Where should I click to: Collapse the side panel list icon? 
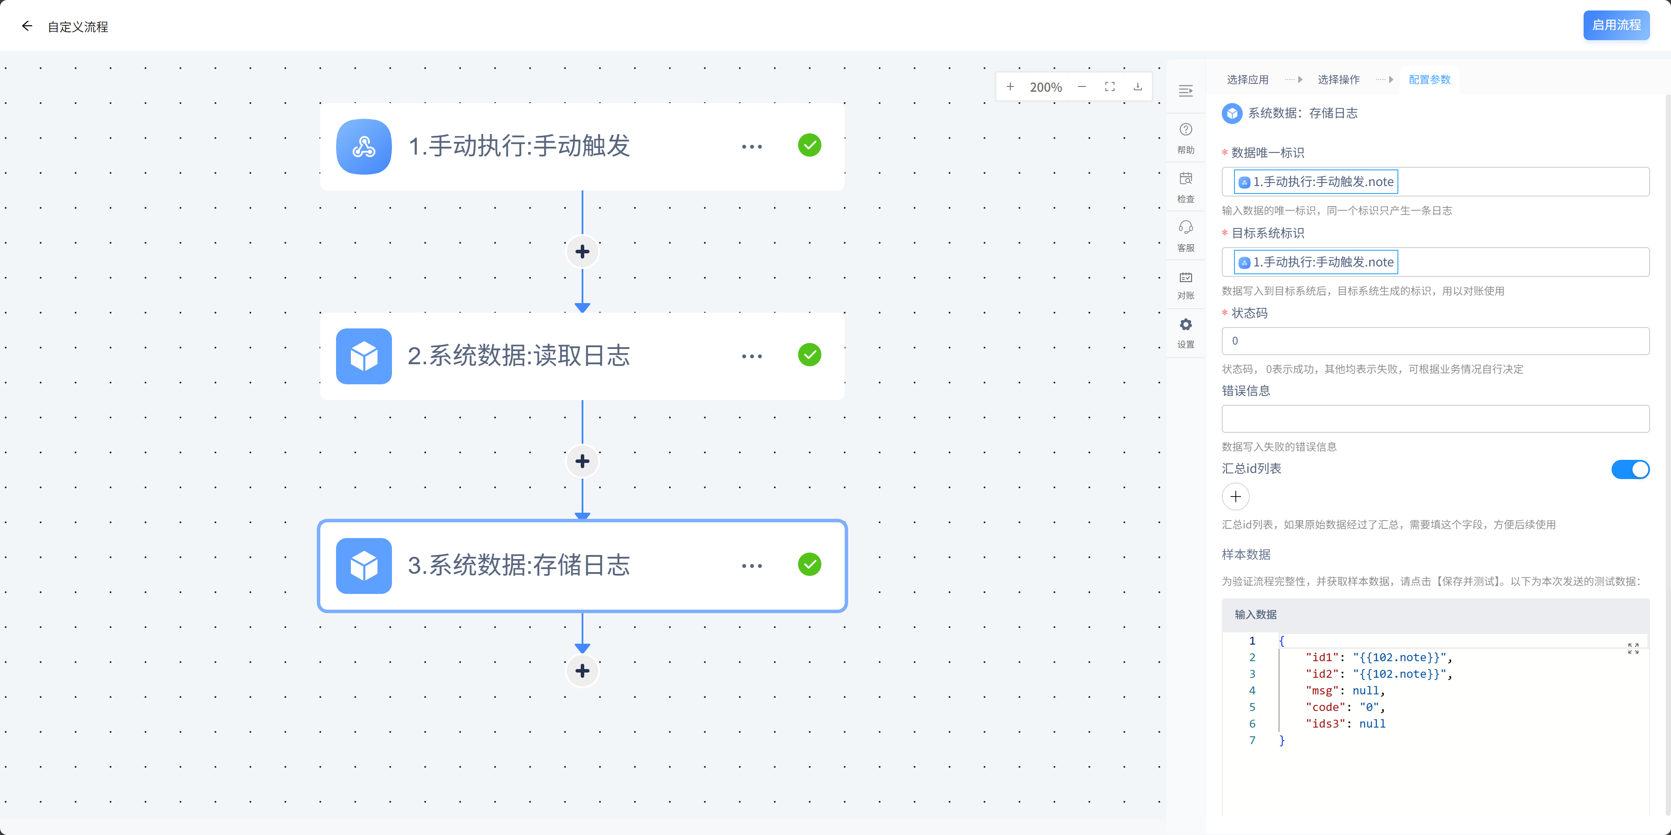tap(1185, 91)
